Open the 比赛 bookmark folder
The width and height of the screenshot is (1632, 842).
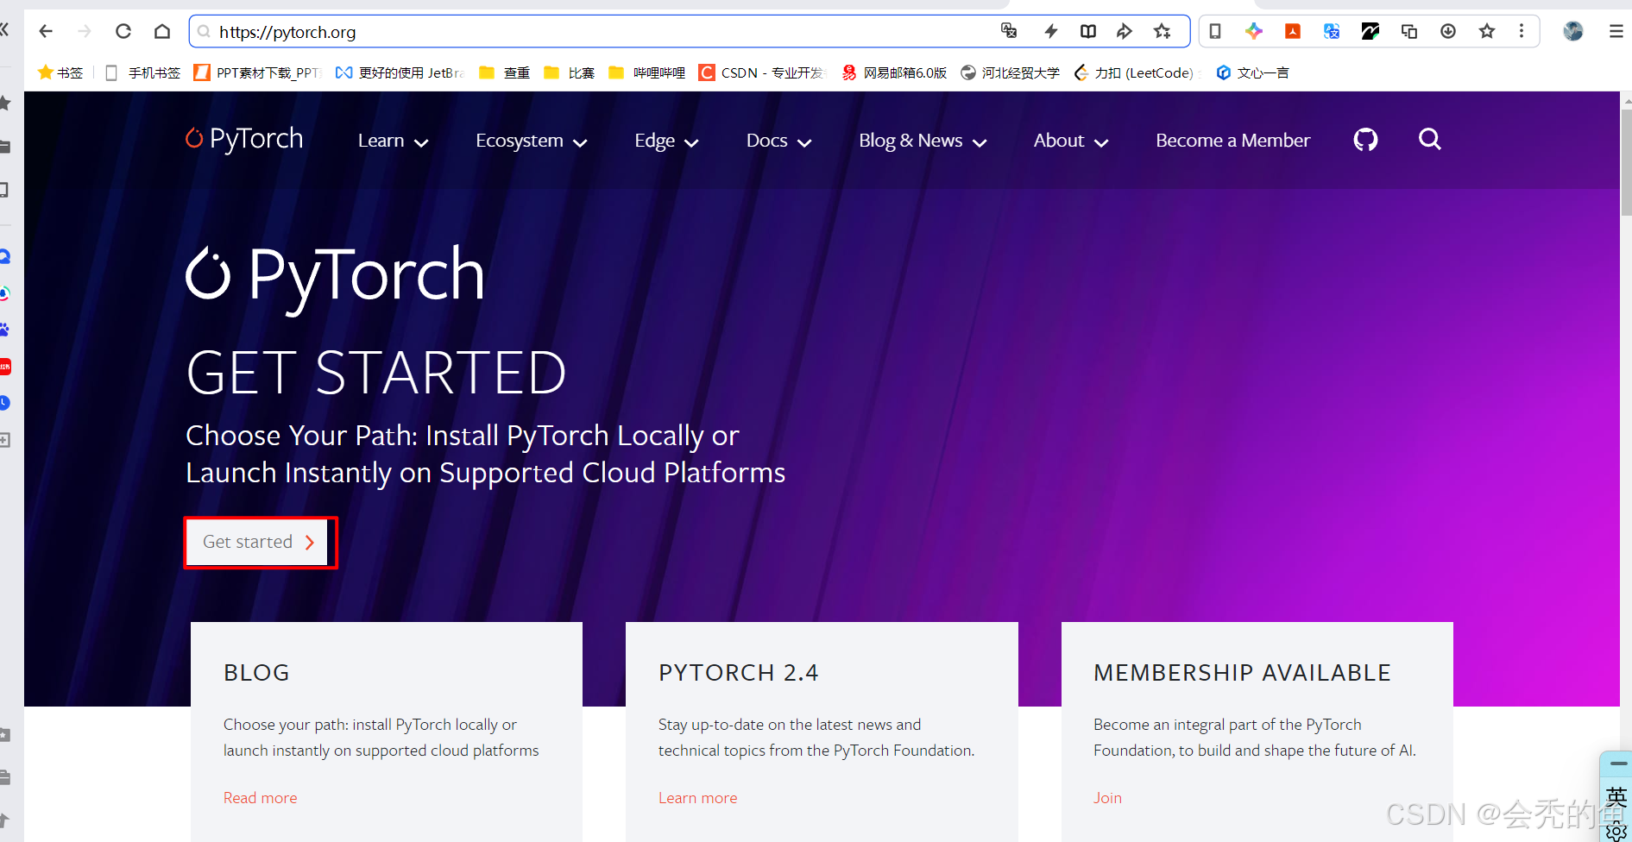click(x=570, y=72)
